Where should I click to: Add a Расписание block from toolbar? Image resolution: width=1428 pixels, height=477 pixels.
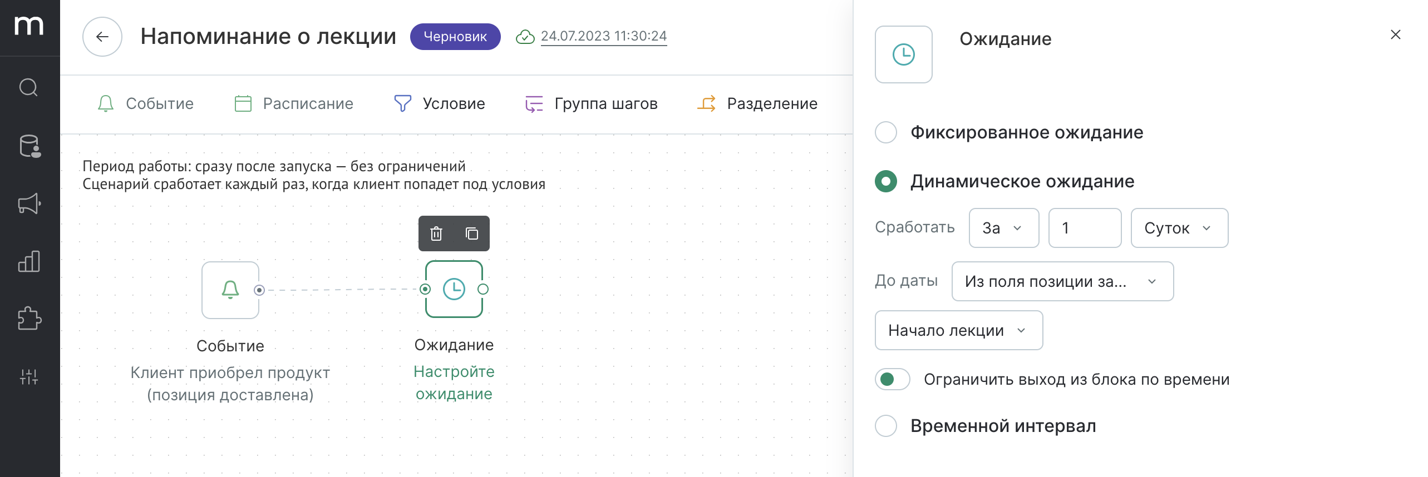pyautogui.click(x=294, y=104)
